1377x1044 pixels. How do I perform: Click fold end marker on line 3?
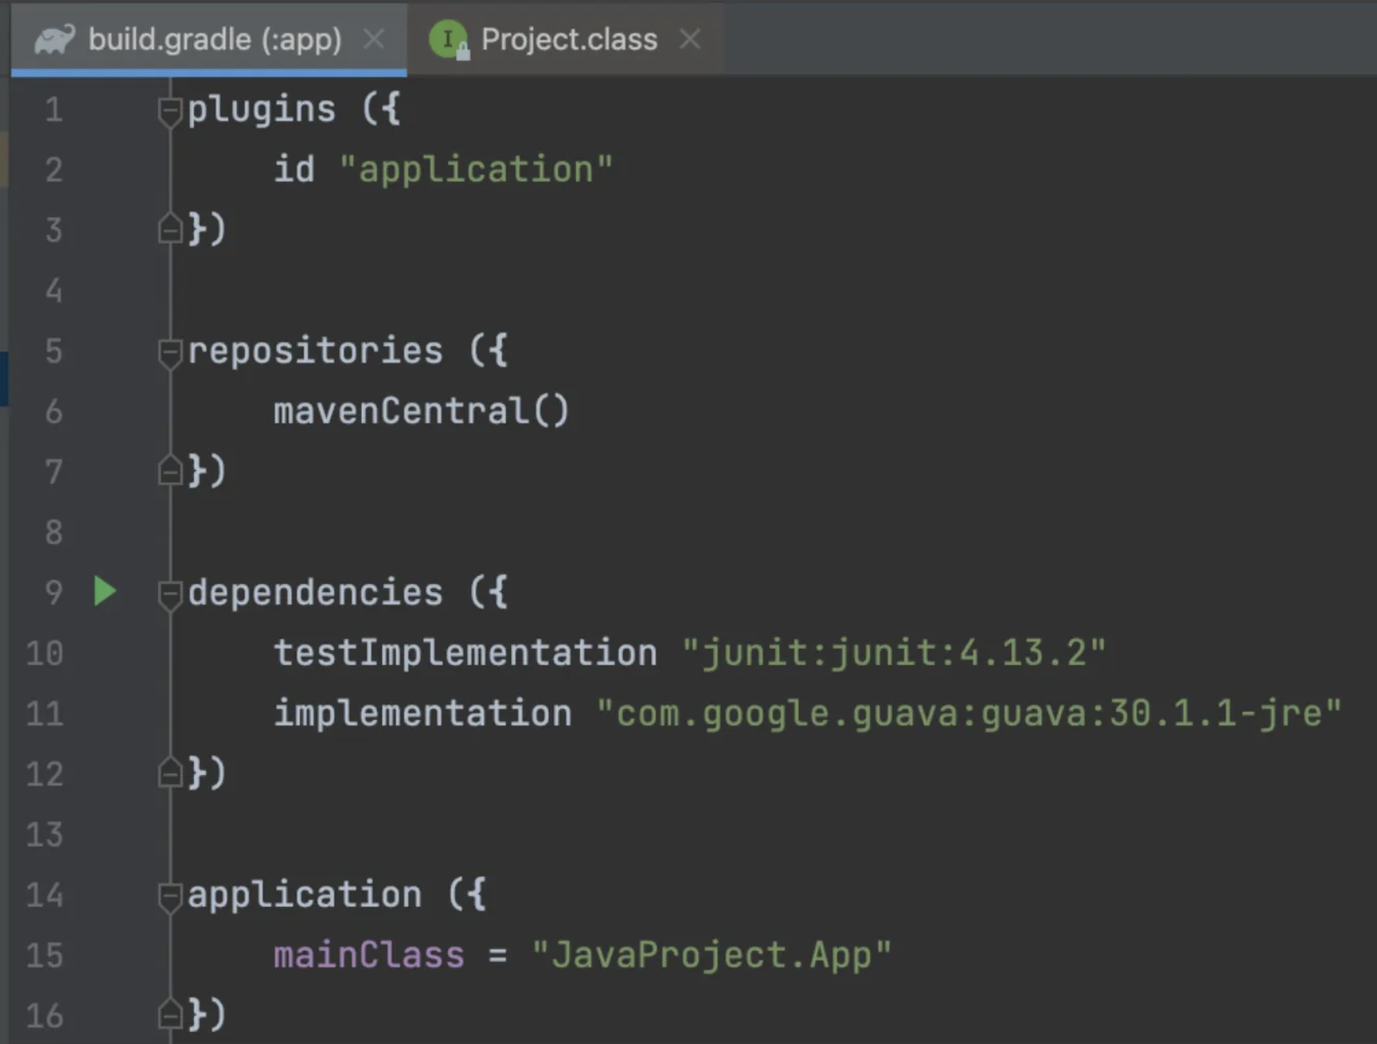click(x=170, y=229)
